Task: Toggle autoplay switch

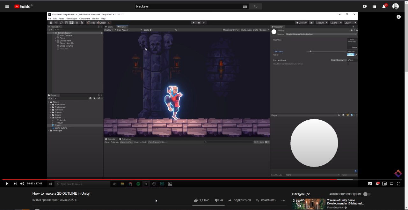Action: [x=367, y=194]
